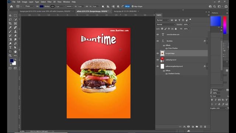Click the Share icon at top right
This screenshot has width=236, height=133.
click(x=226, y=7)
